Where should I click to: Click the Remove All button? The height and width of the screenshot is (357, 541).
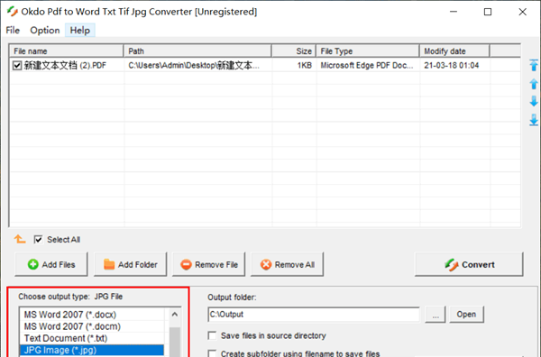click(287, 264)
